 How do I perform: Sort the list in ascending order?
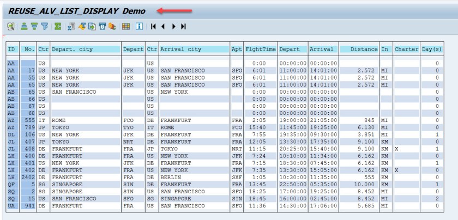24,27
